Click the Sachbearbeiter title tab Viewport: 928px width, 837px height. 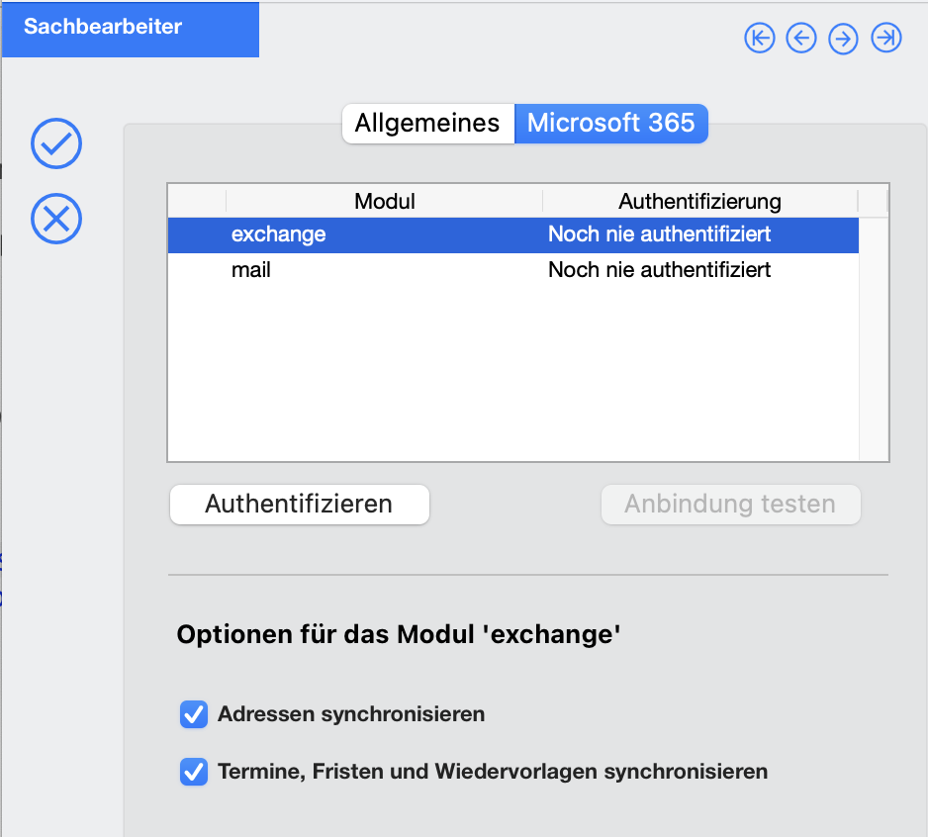click(x=131, y=29)
